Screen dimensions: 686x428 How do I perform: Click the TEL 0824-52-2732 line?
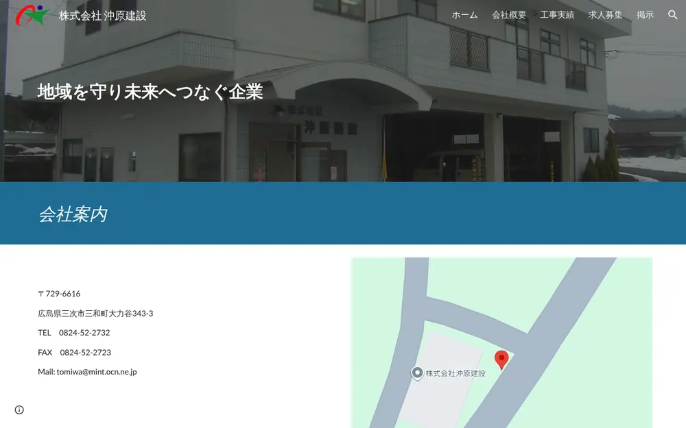point(74,333)
